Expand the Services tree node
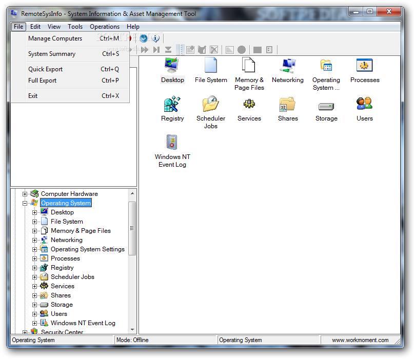415x359 pixels. click(x=34, y=287)
